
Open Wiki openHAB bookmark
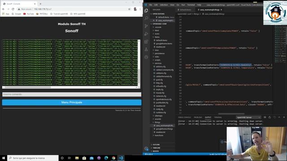pos(78,14)
